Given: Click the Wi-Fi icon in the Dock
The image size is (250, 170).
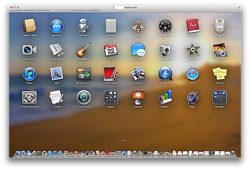Looking at the screenshot, I should click(156, 153).
